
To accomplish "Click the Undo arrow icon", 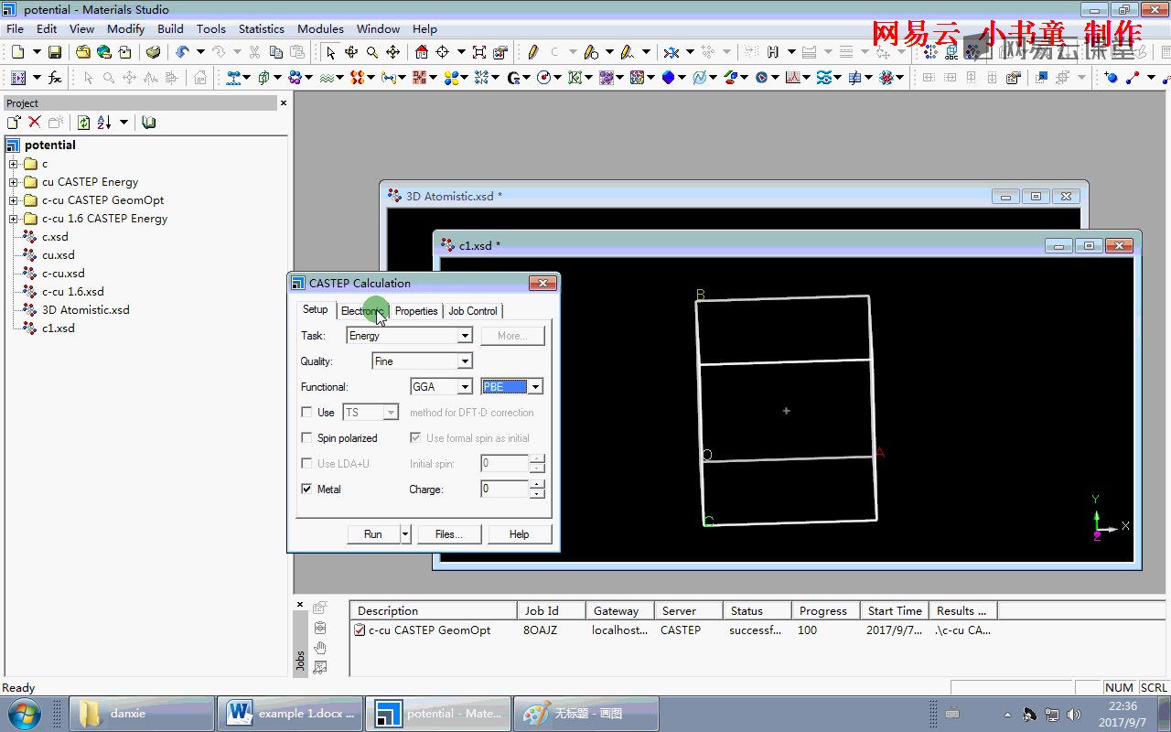I will pos(182,52).
